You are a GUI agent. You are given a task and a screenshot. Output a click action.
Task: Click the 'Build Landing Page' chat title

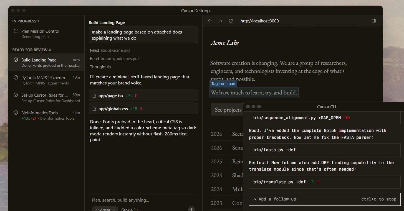click(x=107, y=23)
